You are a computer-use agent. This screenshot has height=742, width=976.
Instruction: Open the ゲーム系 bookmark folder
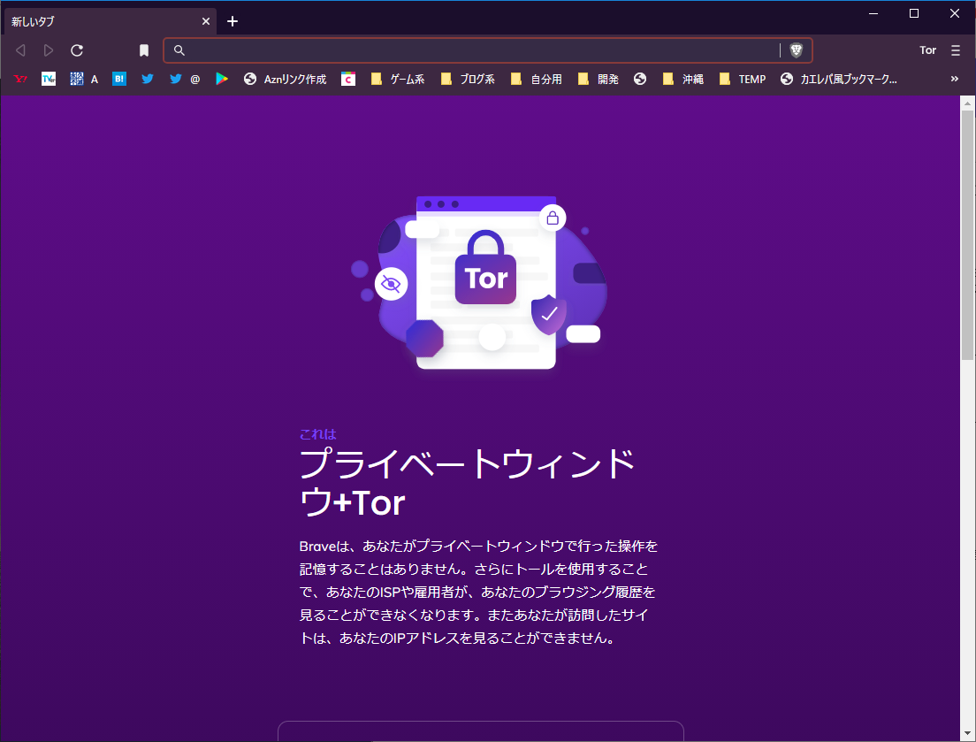point(398,79)
